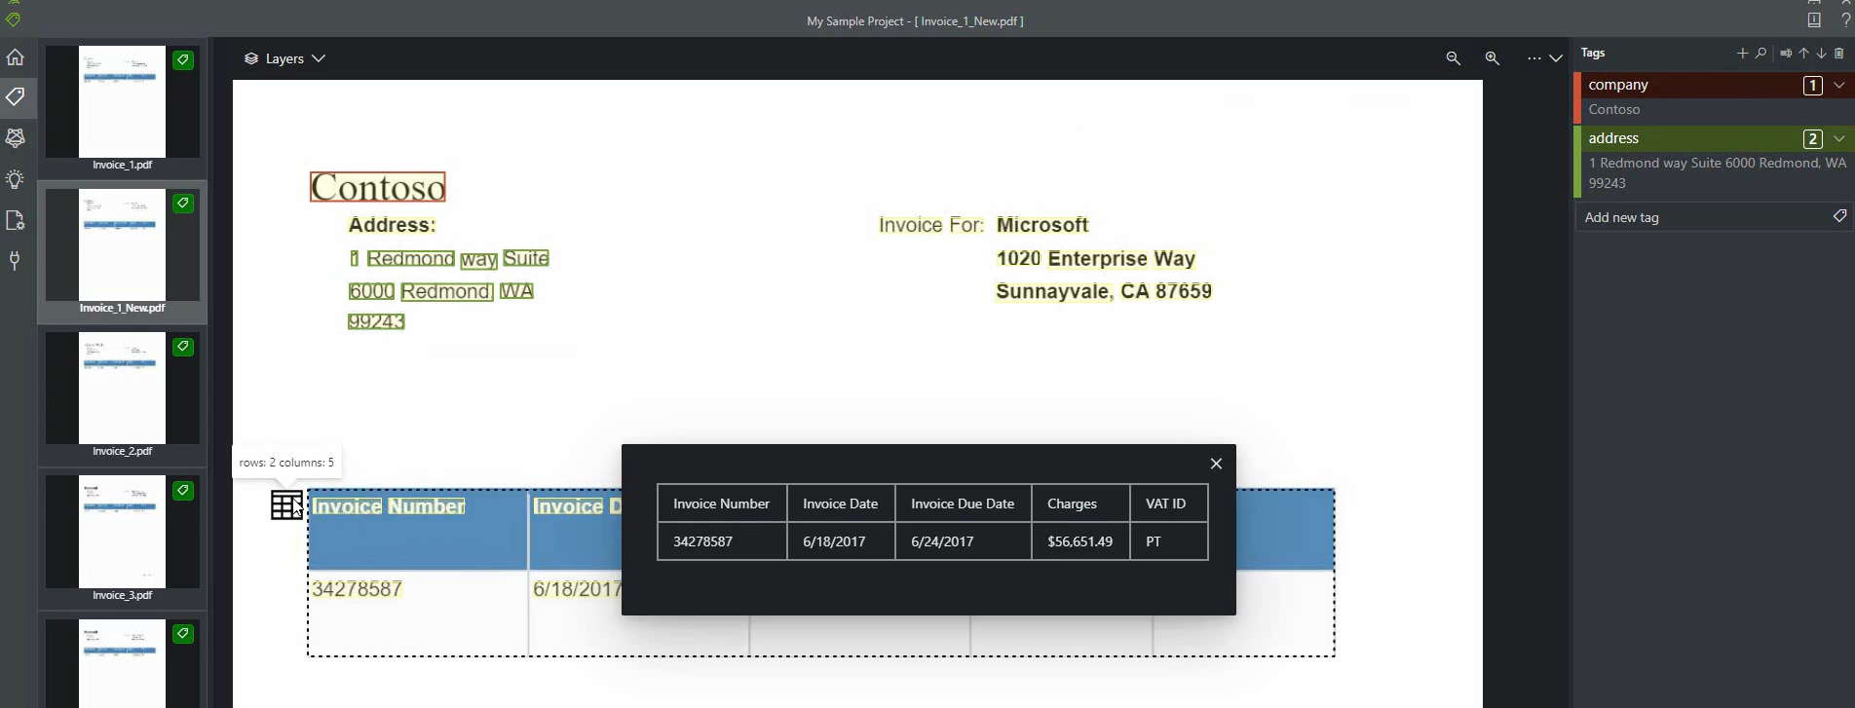Image resolution: width=1855 pixels, height=708 pixels.
Task: Search tags with magnifier icon
Action: coord(1760,54)
